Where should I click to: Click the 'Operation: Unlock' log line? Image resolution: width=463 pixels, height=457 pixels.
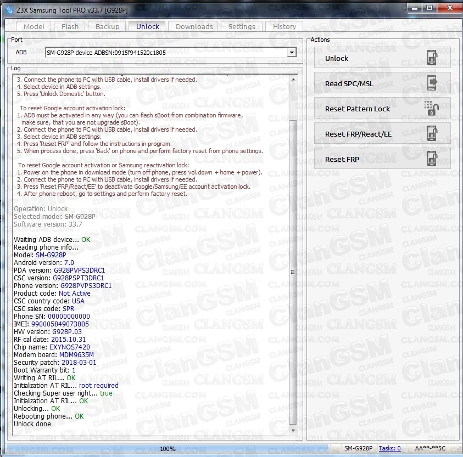pos(41,208)
